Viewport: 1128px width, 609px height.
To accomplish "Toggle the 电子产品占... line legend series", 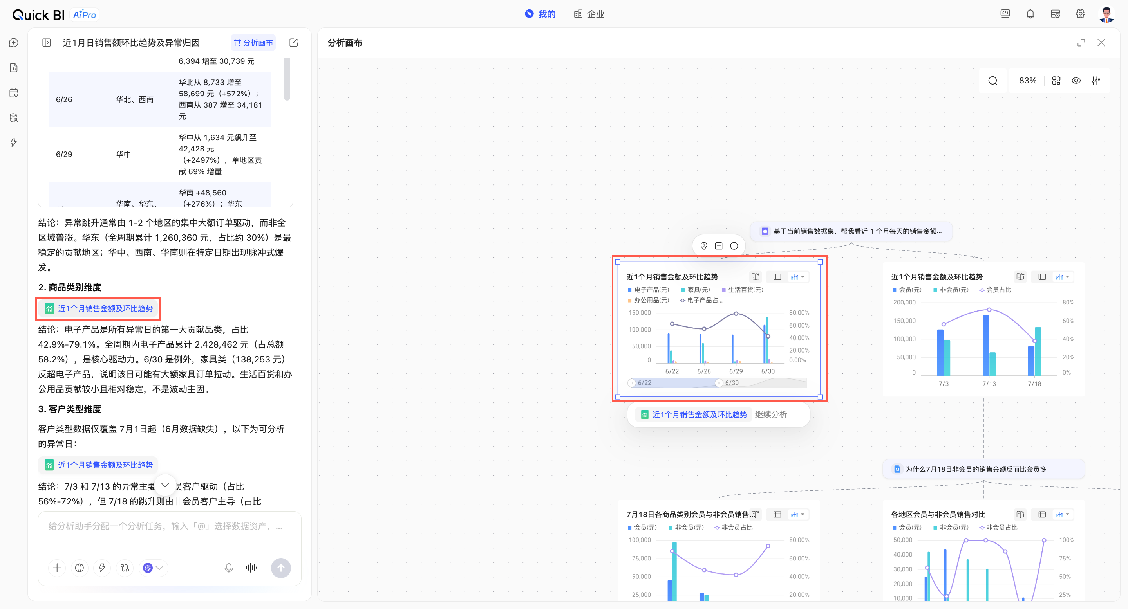I will tap(701, 300).
